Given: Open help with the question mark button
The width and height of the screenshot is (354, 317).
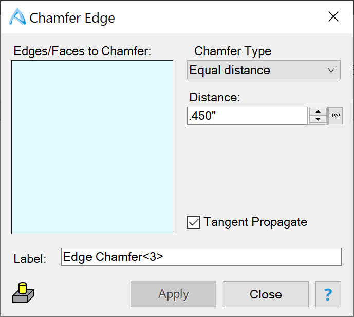Looking at the screenshot, I should 328,294.
